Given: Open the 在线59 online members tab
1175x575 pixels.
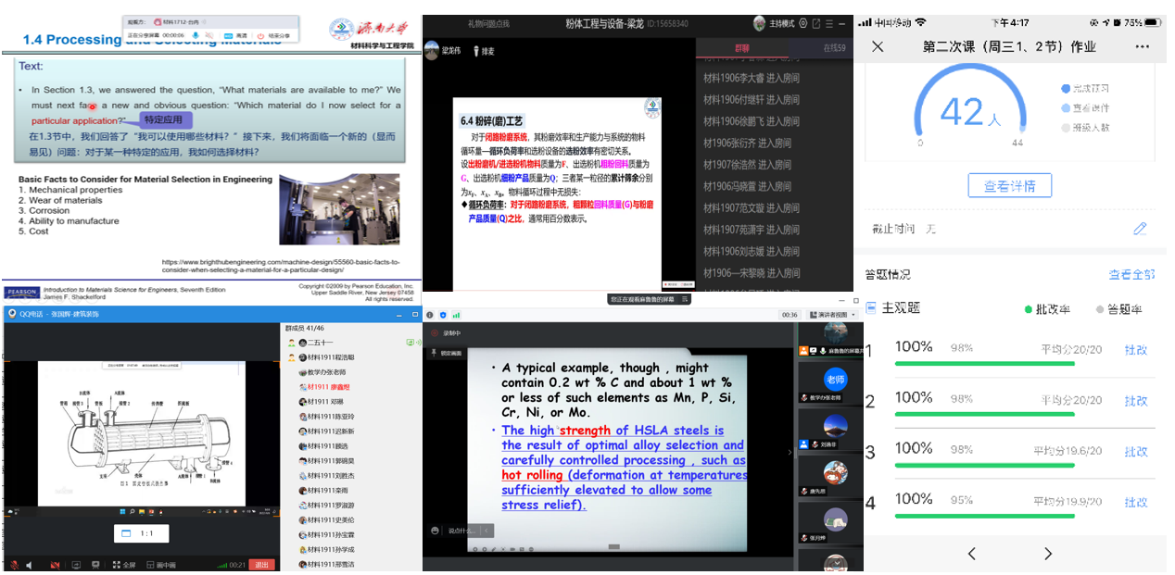Looking at the screenshot, I should [x=834, y=47].
